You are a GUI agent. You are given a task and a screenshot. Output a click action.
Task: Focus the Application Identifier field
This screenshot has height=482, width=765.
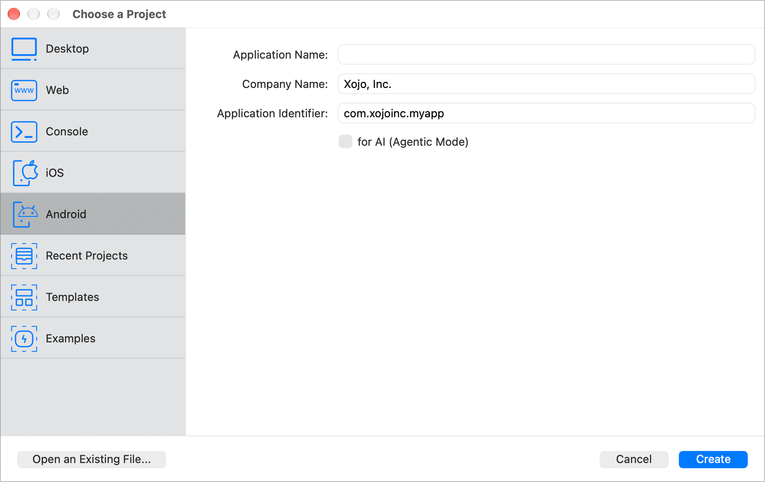point(546,113)
